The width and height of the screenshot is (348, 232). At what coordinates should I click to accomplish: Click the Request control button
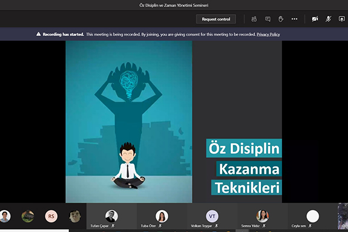pyautogui.click(x=216, y=19)
